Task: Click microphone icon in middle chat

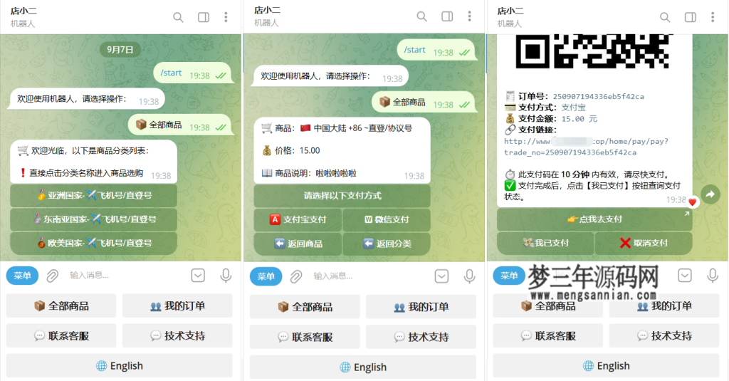Action: [470, 277]
